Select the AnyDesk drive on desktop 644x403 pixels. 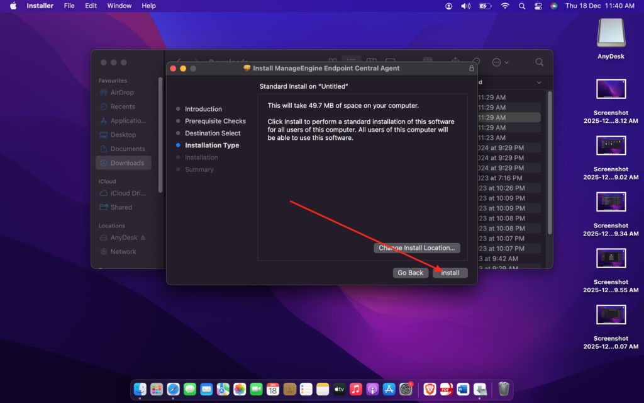click(x=611, y=33)
